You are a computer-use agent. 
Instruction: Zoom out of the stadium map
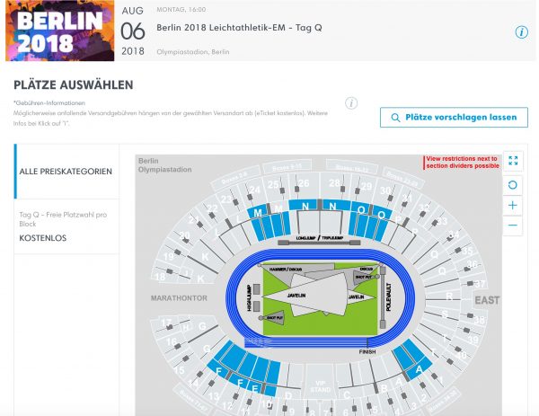(x=513, y=226)
